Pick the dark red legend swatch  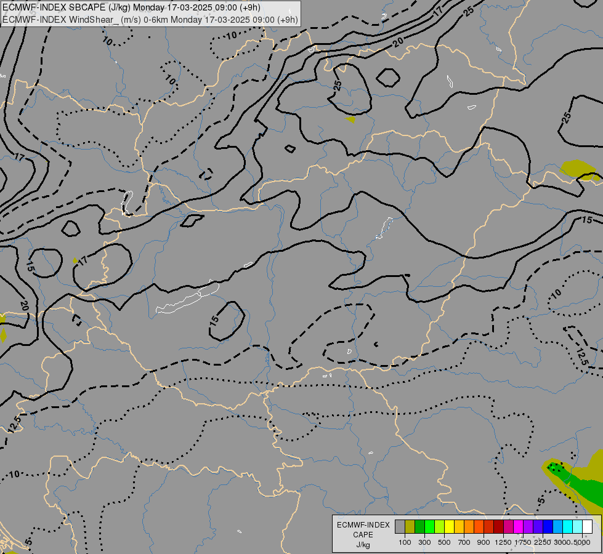[x=498, y=526]
